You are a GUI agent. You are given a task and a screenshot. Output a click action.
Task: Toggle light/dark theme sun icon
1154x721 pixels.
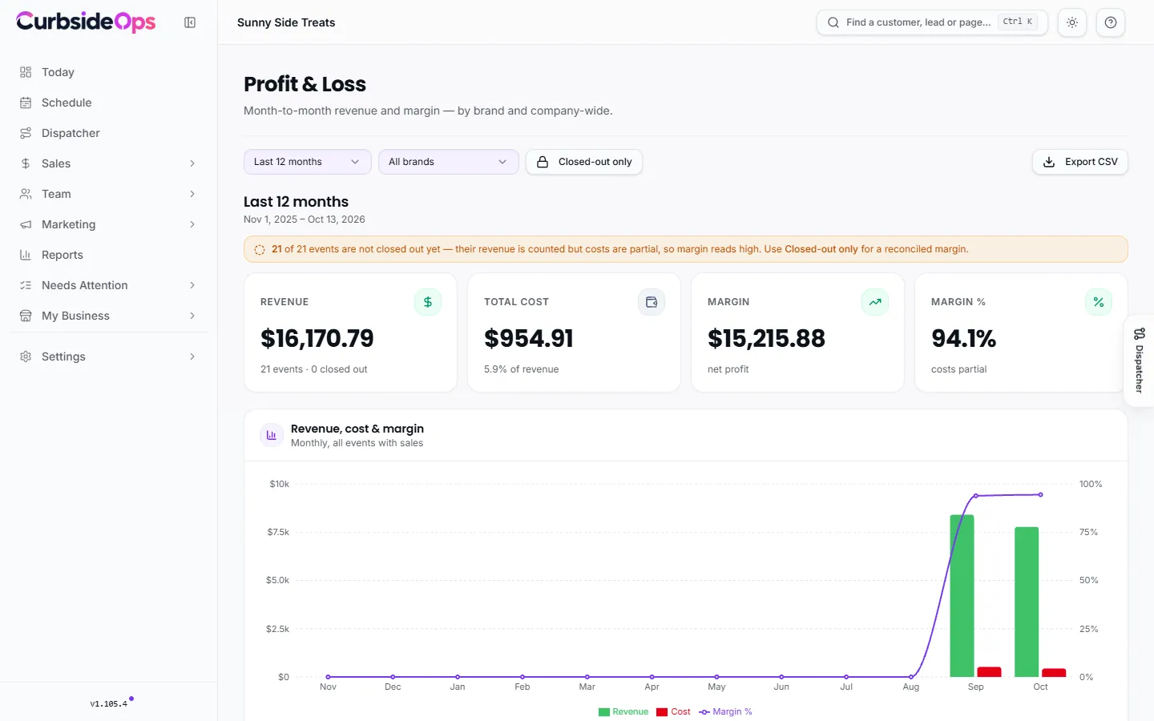point(1072,22)
